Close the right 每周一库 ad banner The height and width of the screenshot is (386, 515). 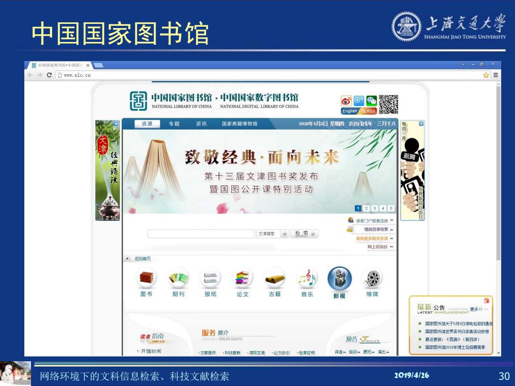pyautogui.click(x=421, y=124)
